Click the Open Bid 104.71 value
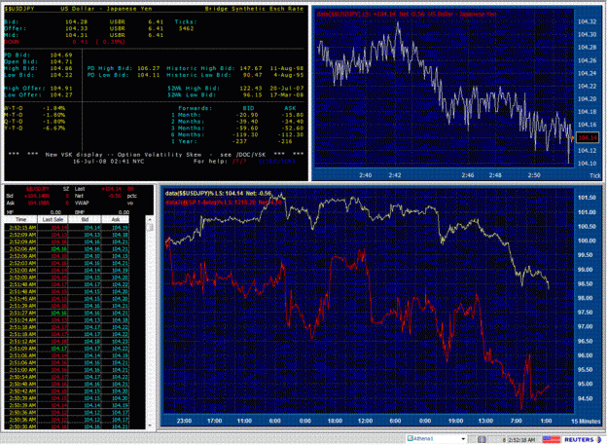Image resolution: width=608 pixels, height=445 pixels. (x=61, y=61)
